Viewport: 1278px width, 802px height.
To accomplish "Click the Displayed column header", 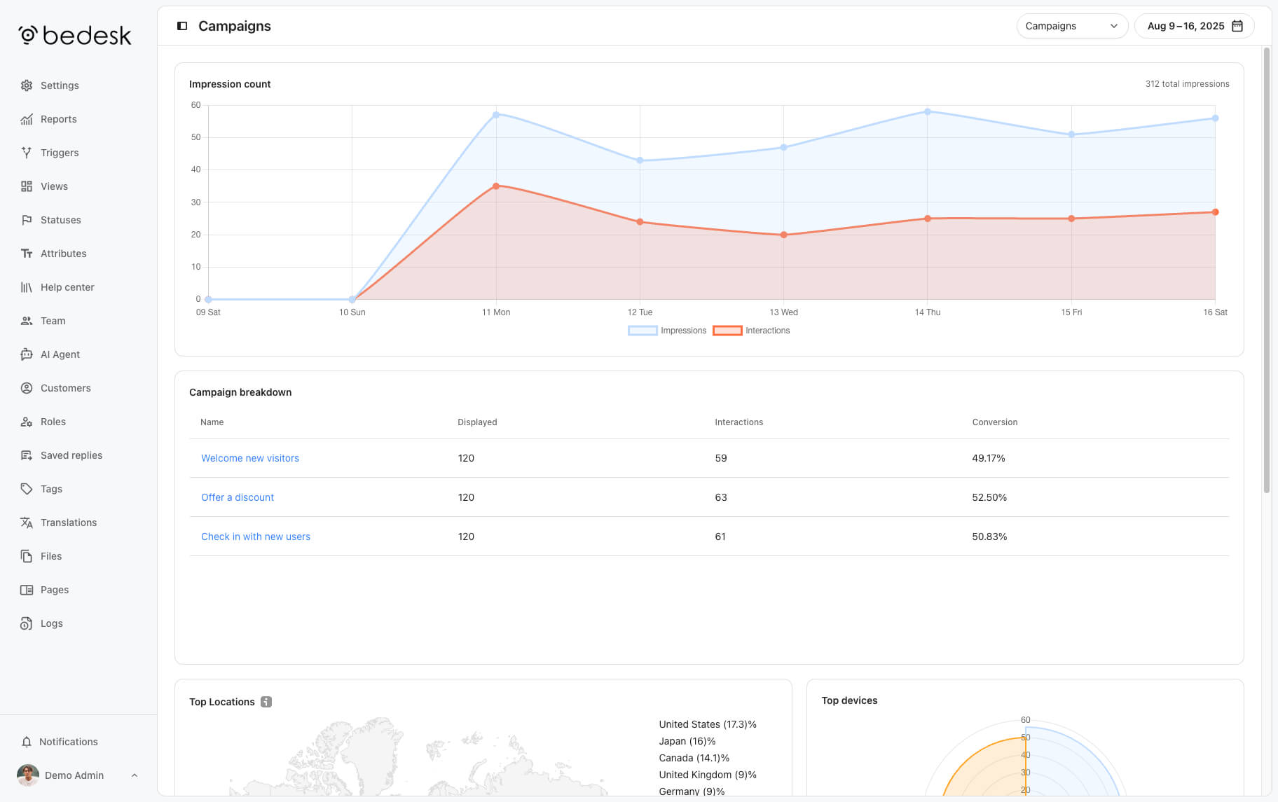I will click(x=477, y=422).
